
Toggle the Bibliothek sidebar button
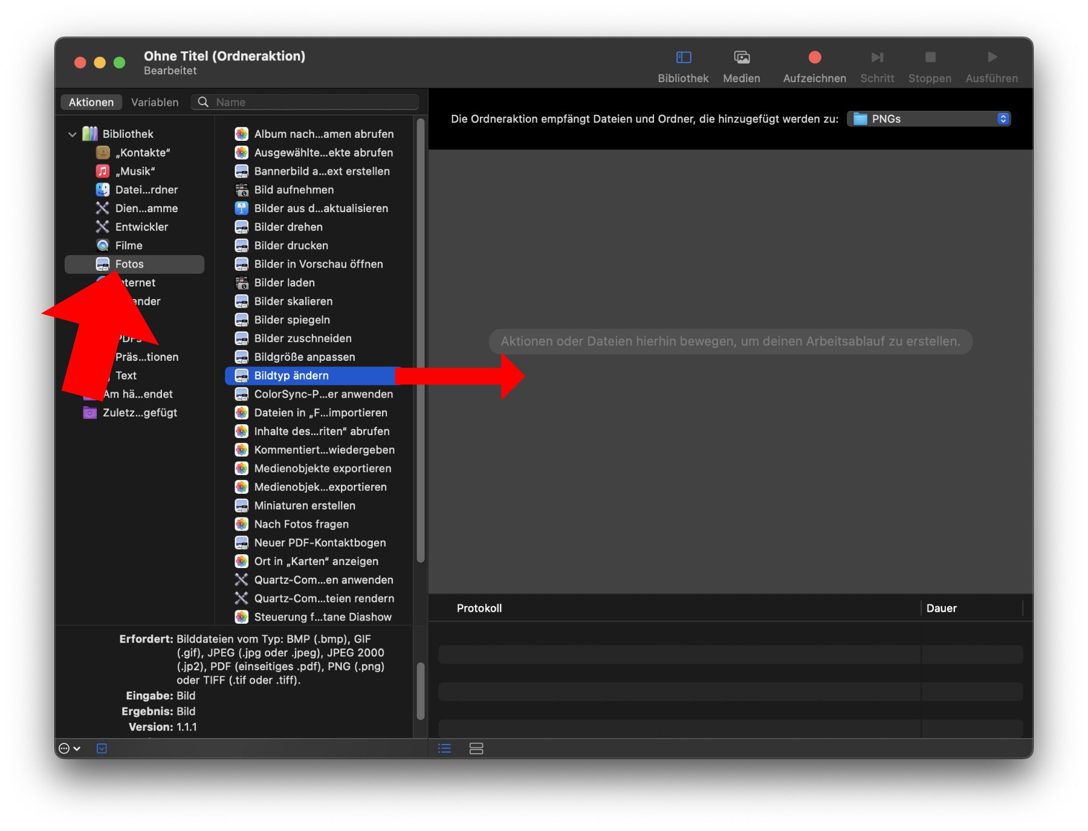pos(683,65)
